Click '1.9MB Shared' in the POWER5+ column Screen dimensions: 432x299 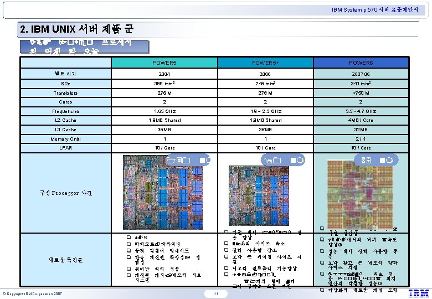266,120
